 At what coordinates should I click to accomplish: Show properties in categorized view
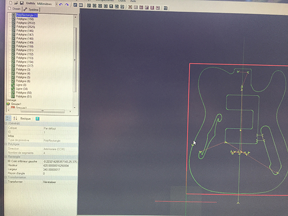tap(8, 118)
